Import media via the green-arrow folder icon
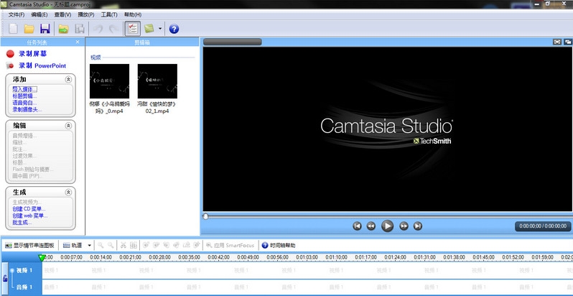The image size is (573, 296). tap(64, 29)
